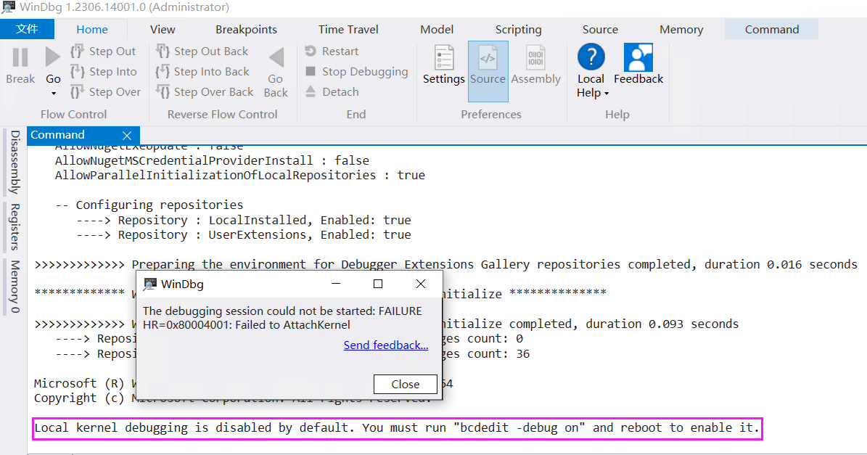Toggle the Assembly display preference

coord(535,69)
